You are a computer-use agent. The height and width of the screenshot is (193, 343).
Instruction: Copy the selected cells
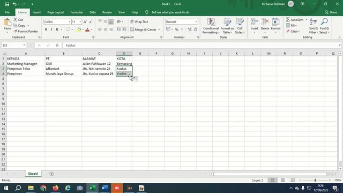point(19,26)
